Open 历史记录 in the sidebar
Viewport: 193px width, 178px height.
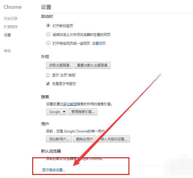[11, 19]
